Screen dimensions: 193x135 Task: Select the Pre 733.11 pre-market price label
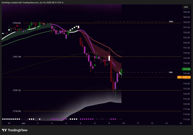pyautogui.click(x=184, y=77)
